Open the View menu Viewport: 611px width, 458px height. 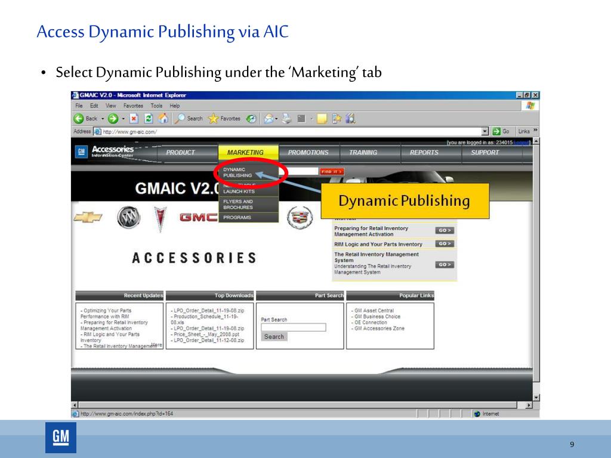coord(110,106)
